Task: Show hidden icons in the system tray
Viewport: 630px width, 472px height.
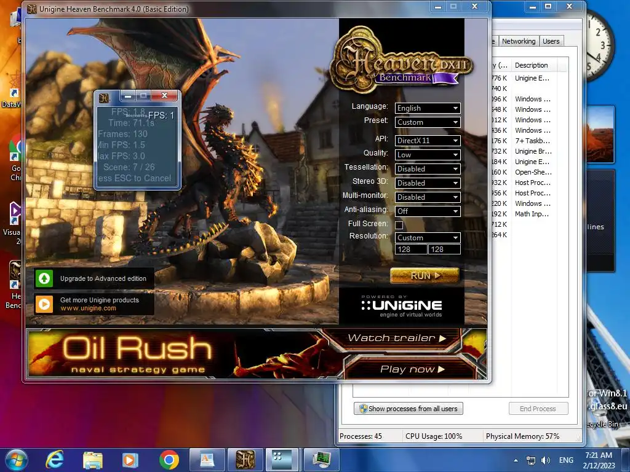Action: (x=516, y=460)
